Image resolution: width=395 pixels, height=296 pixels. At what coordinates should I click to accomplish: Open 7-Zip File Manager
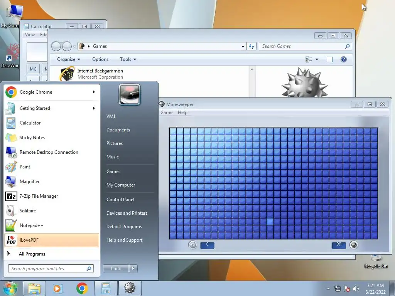pyautogui.click(x=51, y=196)
